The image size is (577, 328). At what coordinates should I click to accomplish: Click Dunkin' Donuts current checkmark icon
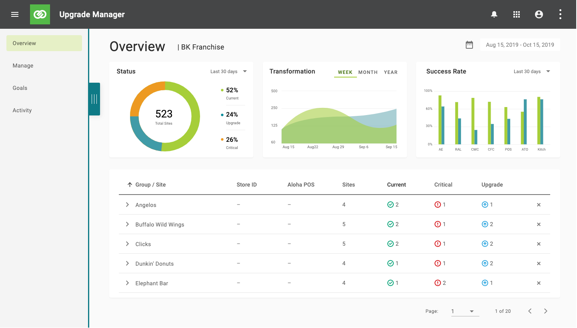(x=391, y=263)
